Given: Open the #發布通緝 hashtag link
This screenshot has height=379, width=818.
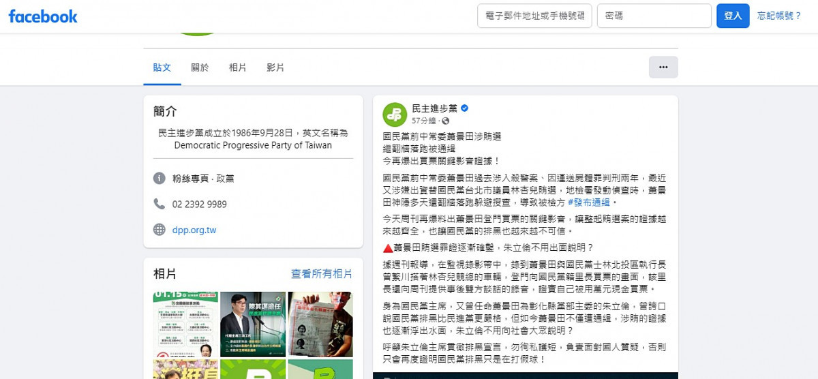Looking at the screenshot, I should coord(590,202).
